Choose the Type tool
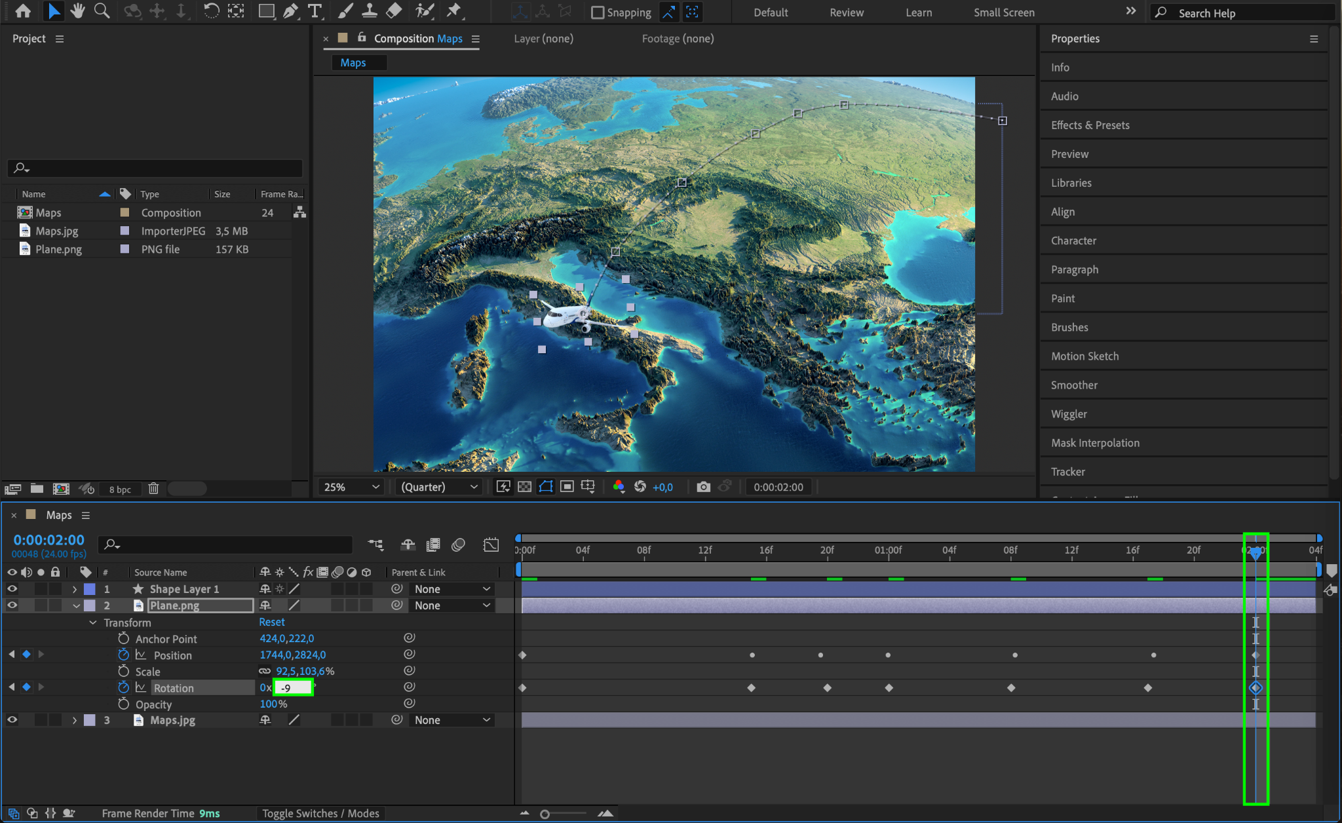Viewport: 1342px width, 823px height. (x=315, y=11)
